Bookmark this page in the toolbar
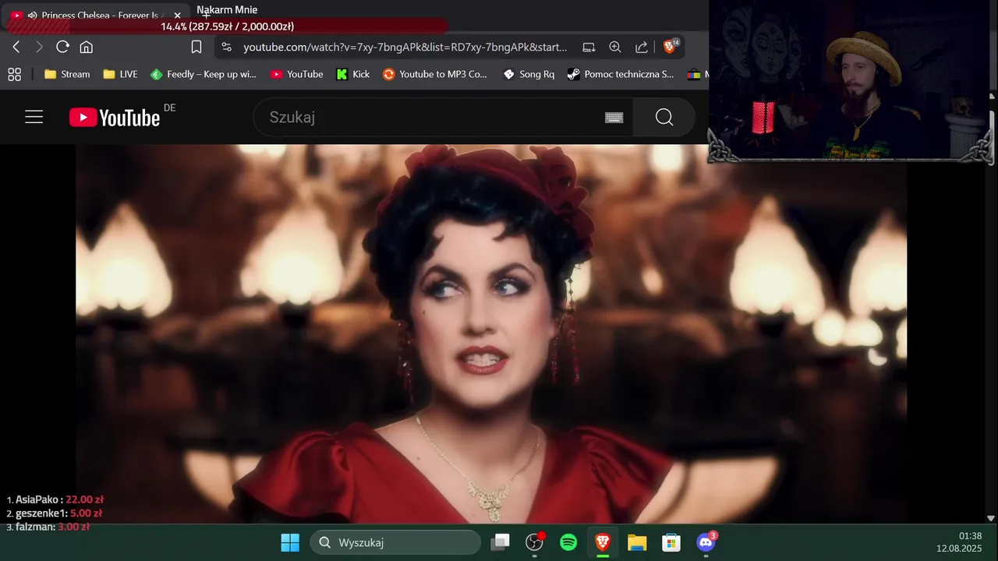Screen dimensions: 998x561 [196, 48]
